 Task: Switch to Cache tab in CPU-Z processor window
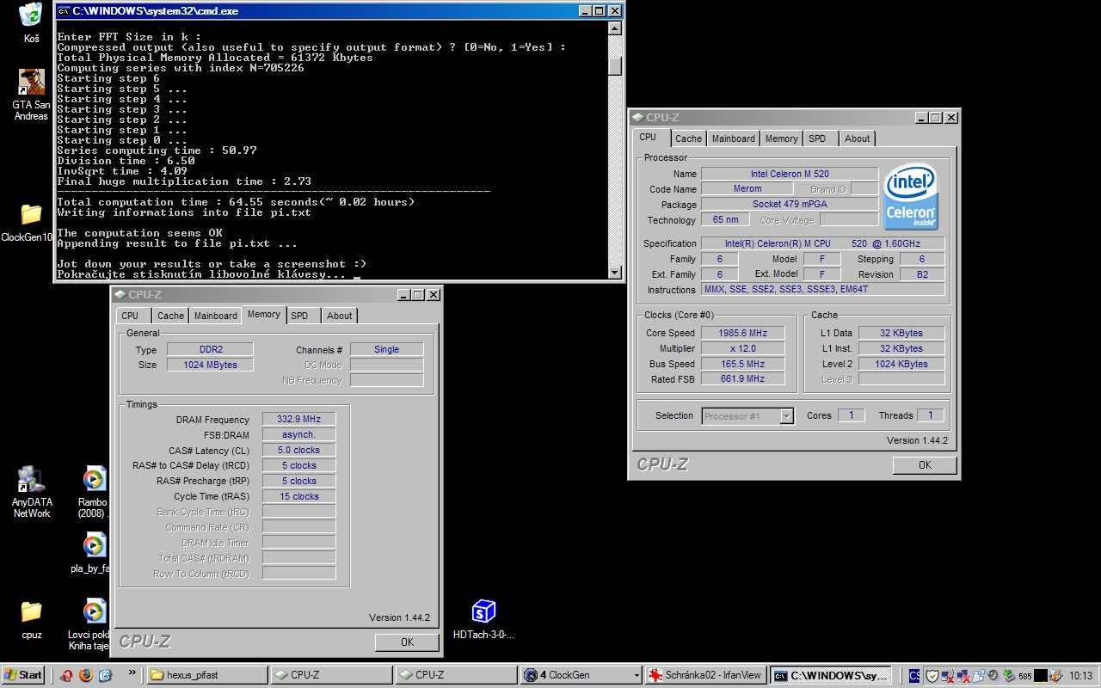pos(688,138)
